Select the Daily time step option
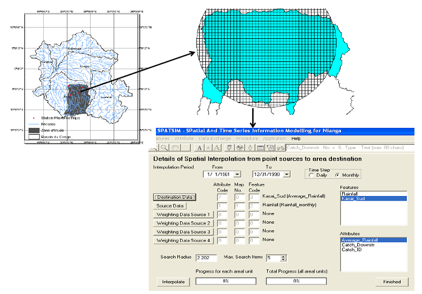Viewport: 422px width, 294px height. (x=311, y=175)
